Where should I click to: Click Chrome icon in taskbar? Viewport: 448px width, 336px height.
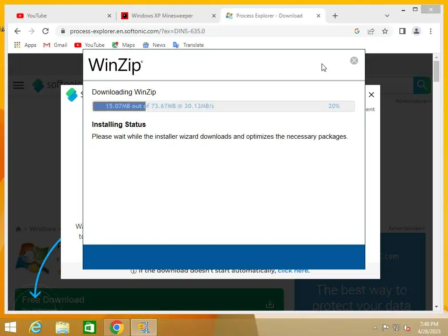point(116,327)
